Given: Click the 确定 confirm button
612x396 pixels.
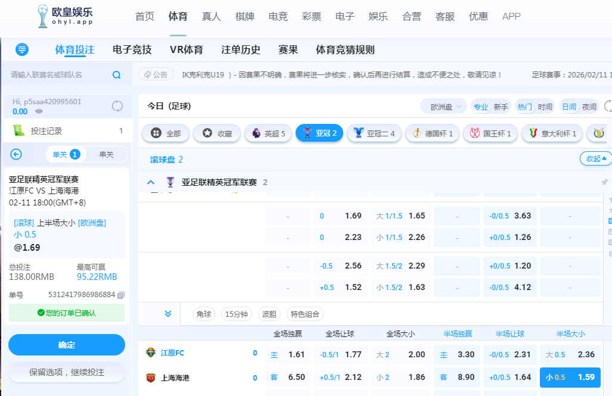Looking at the screenshot, I should (67, 345).
